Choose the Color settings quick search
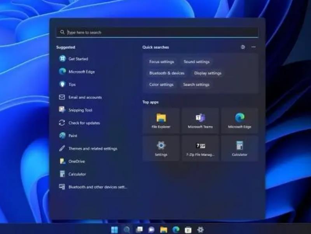The image size is (311, 234). tap(161, 85)
